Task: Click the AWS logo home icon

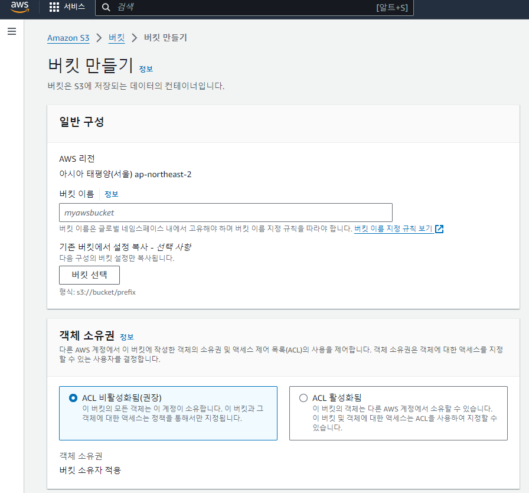Action: 20,6
